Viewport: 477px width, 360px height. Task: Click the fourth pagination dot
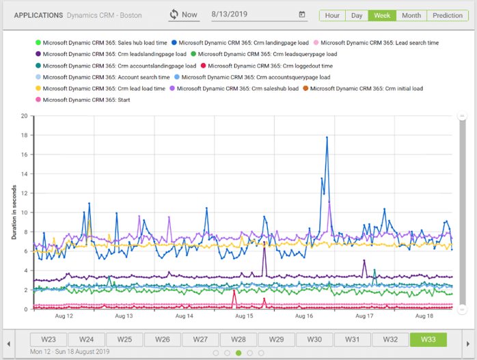pyautogui.click(x=249, y=353)
